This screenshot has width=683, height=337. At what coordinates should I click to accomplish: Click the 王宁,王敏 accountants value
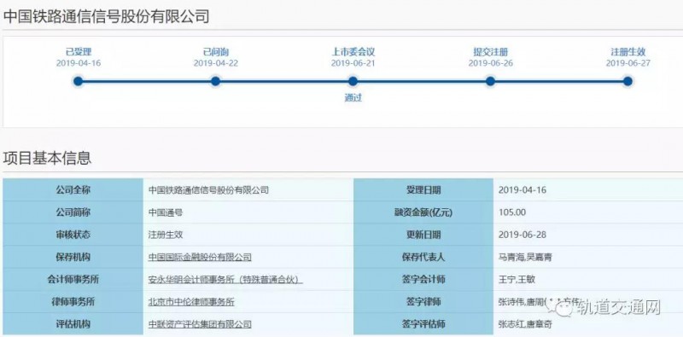pos(517,279)
